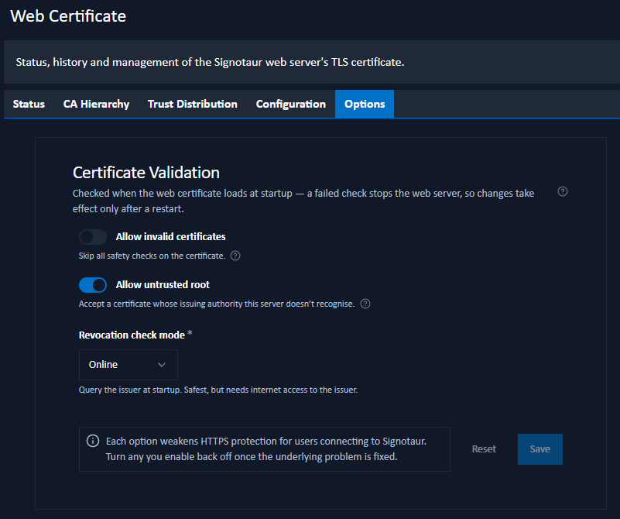
Task: Click the Allow invalid certificates label
Action: pos(171,237)
